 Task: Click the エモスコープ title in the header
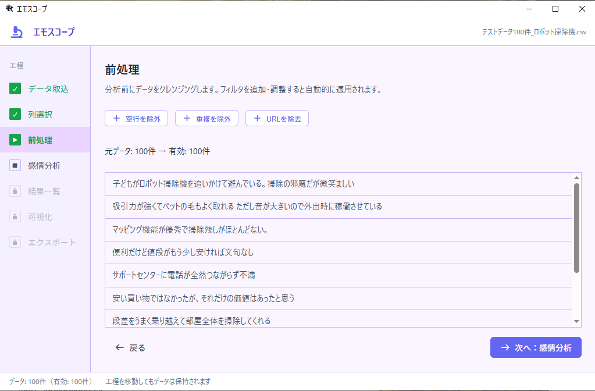click(x=54, y=32)
